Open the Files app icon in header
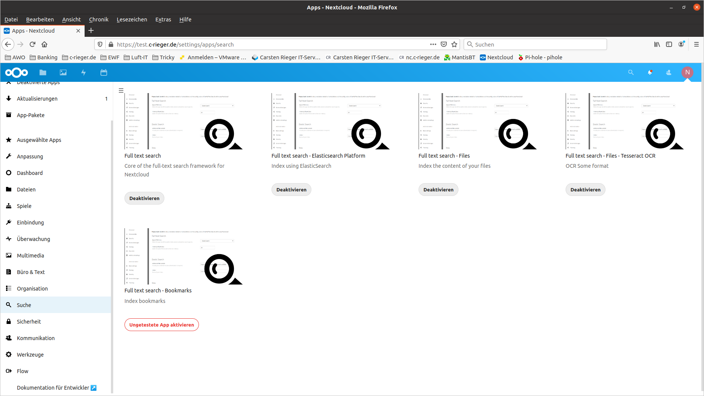Viewport: 704px width, 396px height. point(43,72)
